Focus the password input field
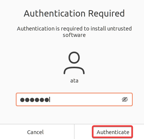Viewport: 144px width, 139px height. coord(74,99)
